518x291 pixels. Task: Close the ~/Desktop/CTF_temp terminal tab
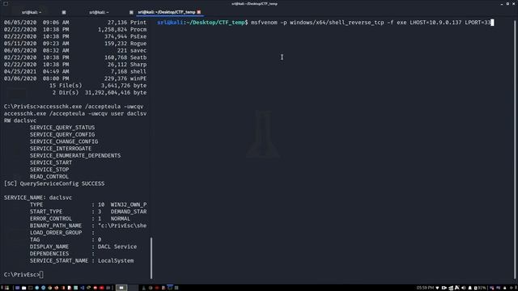pos(199,12)
